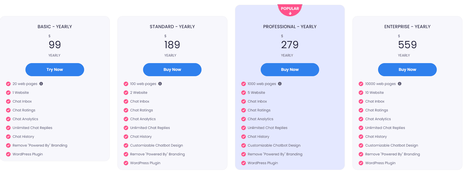Select the "PROFESSIONAL - YEARLY" heading
Image resolution: width=468 pixels, height=177 pixels.
coord(290,26)
